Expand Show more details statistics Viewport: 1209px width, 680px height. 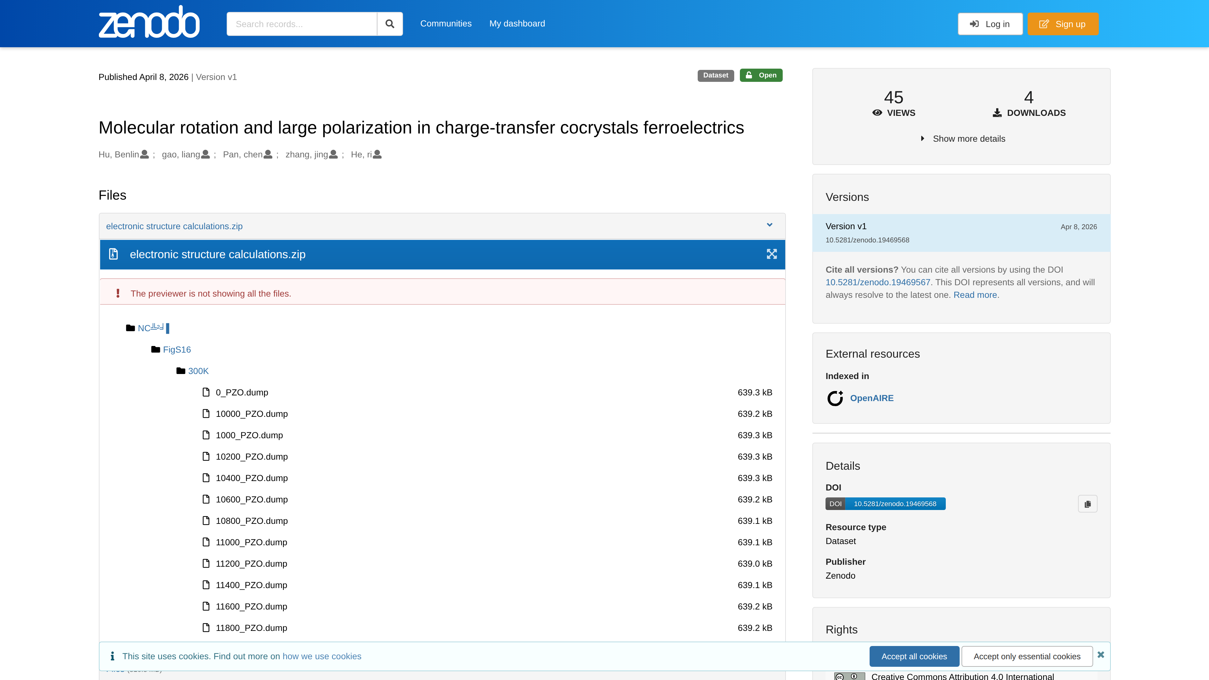click(x=963, y=139)
